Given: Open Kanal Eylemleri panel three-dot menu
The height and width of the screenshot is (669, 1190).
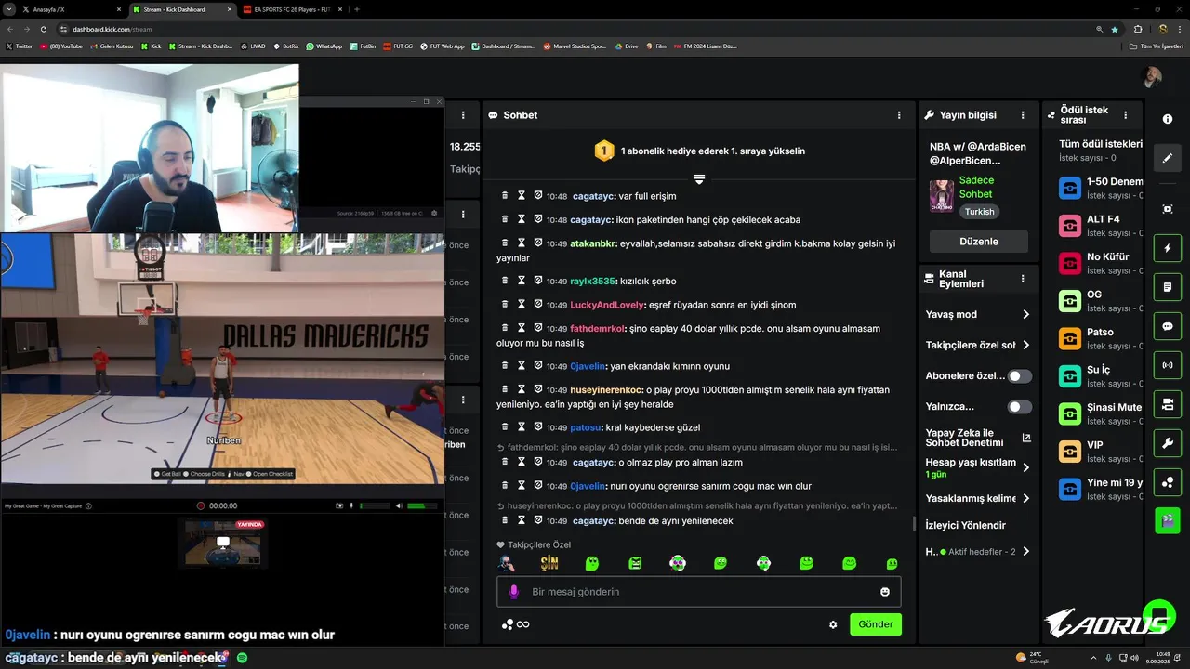Looking at the screenshot, I should 1023,279.
